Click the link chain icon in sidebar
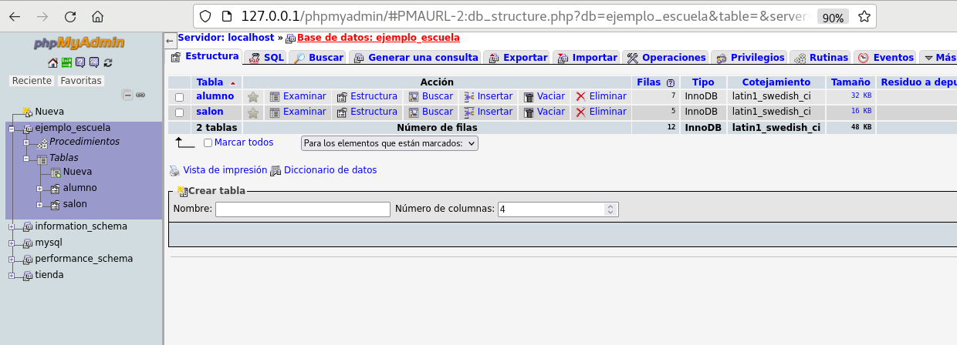The height and width of the screenshot is (345, 957). [140, 95]
